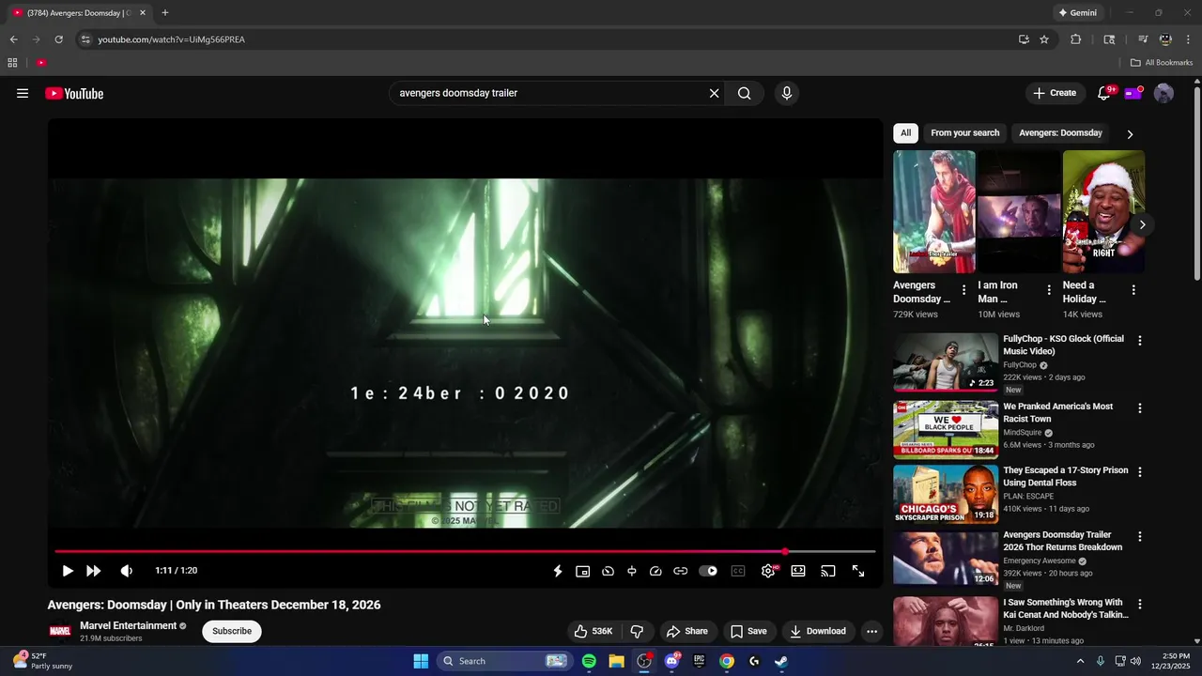1202x676 pixels.
Task: Open the Gemini button in Chrome
Action: point(1077,13)
